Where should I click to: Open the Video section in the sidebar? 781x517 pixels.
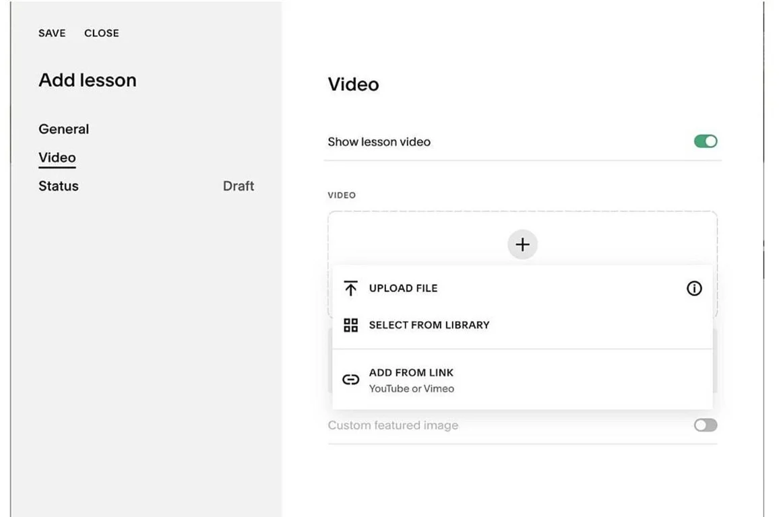point(57,157)
